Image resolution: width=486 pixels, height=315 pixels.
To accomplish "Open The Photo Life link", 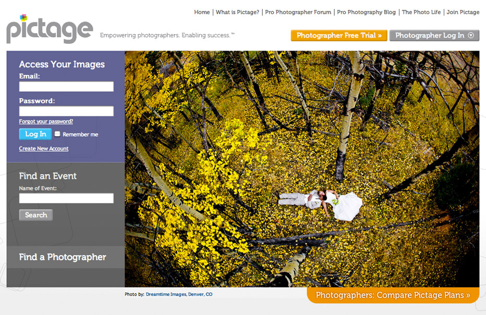I will (421, 12).
